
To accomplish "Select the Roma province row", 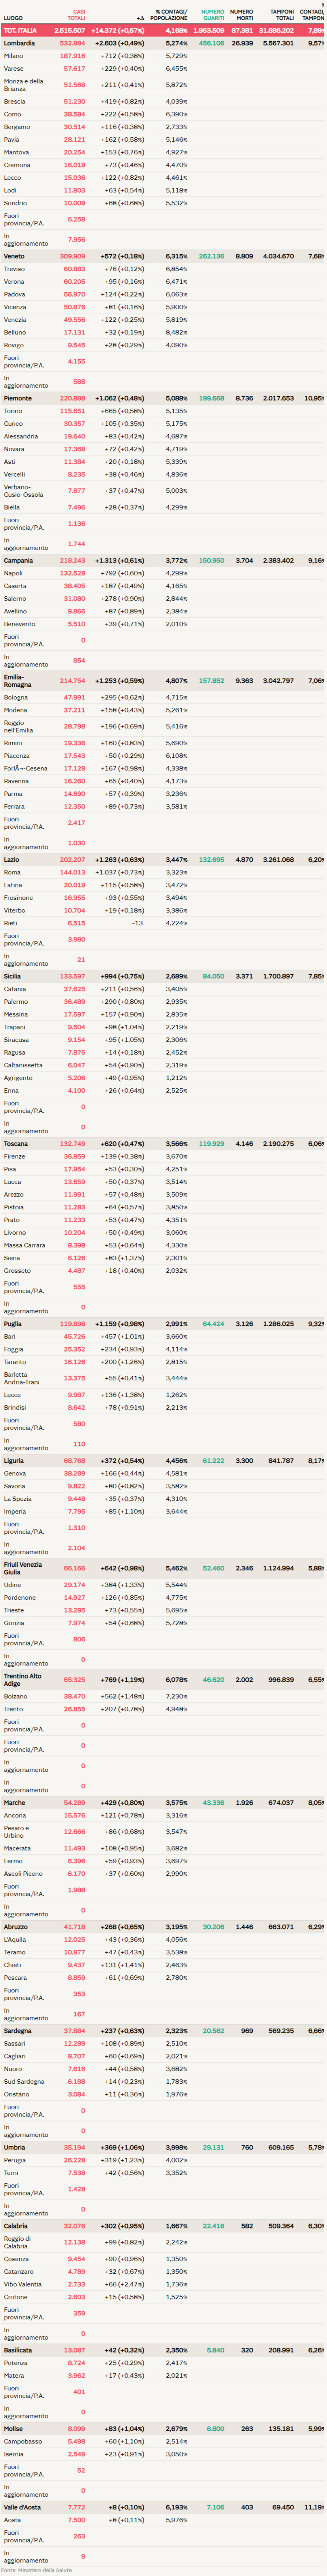I will 11,872.
